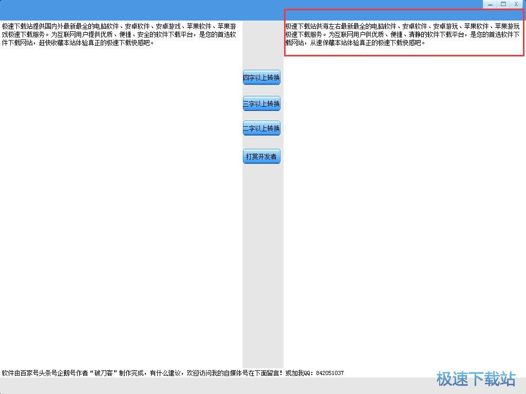Focus the empty area of the left source text box
The width and height of the screenshot is (526, 394).
coord(121,205)
